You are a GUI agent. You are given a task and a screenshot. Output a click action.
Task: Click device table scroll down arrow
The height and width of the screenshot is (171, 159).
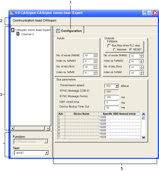144,137
